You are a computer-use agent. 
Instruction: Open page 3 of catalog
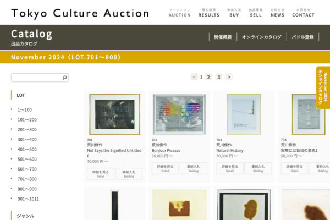tap(219, 77)
